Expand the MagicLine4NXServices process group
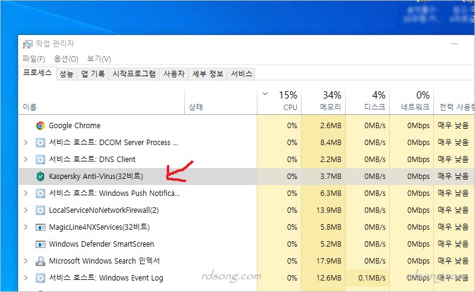 (x=25, y=227)
